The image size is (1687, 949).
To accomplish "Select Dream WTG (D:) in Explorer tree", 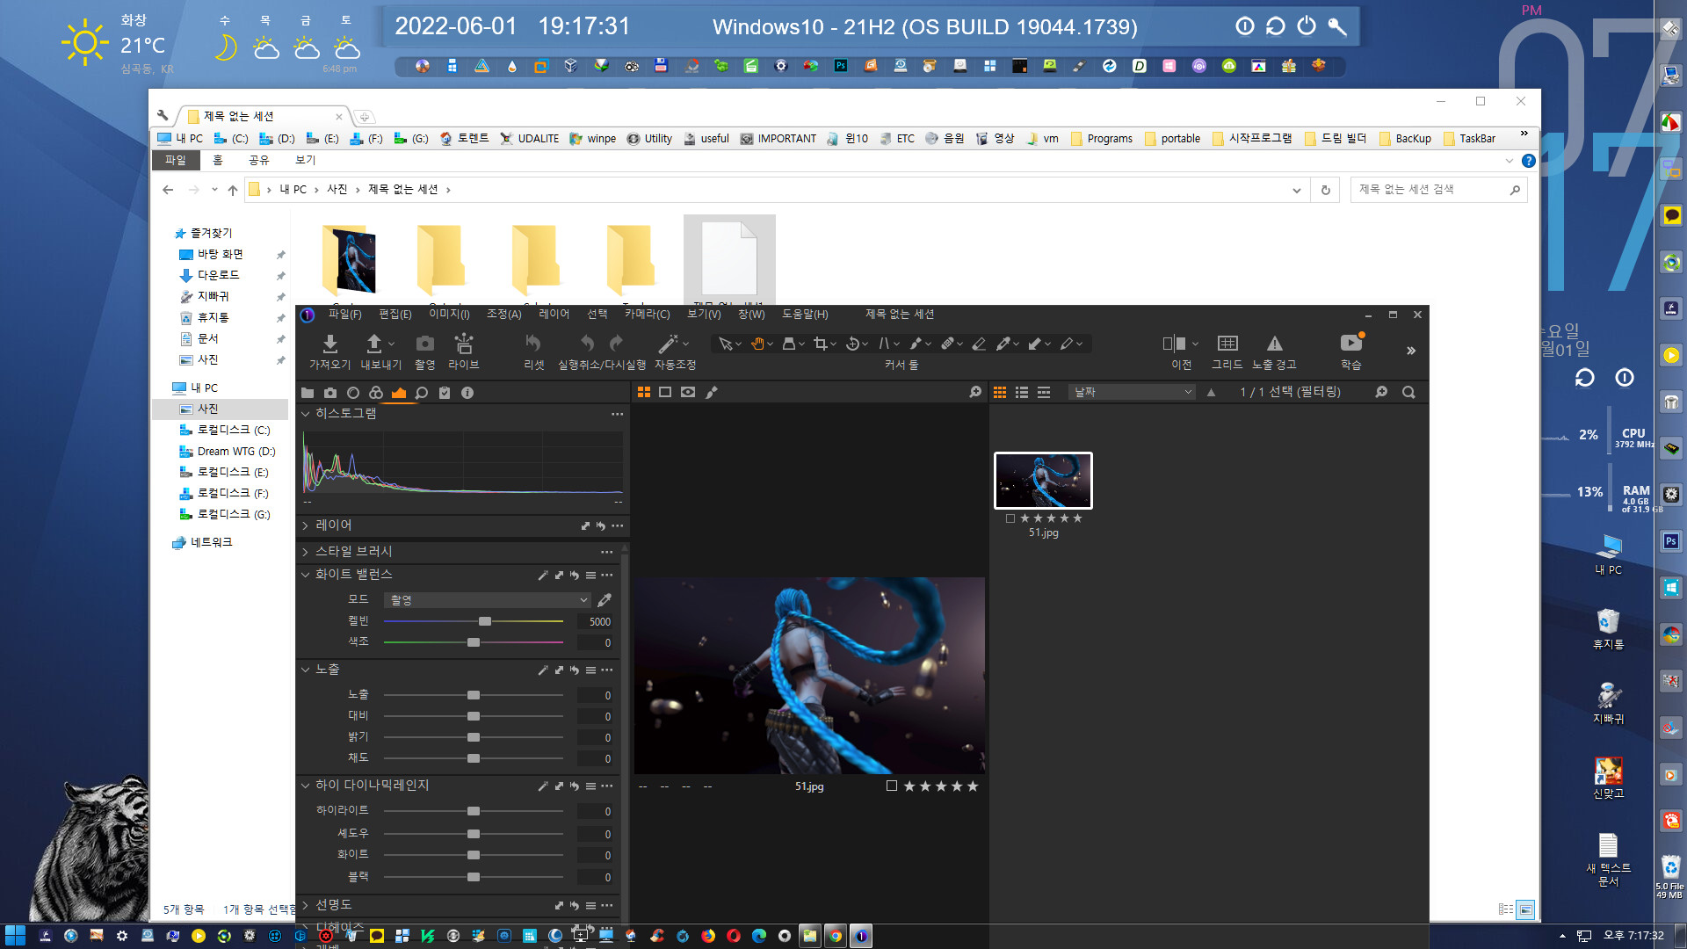I will point(236,452).
